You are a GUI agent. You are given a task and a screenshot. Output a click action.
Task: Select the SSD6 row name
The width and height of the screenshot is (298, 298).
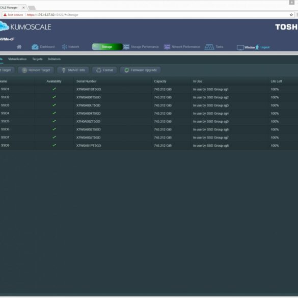(5, 129)
